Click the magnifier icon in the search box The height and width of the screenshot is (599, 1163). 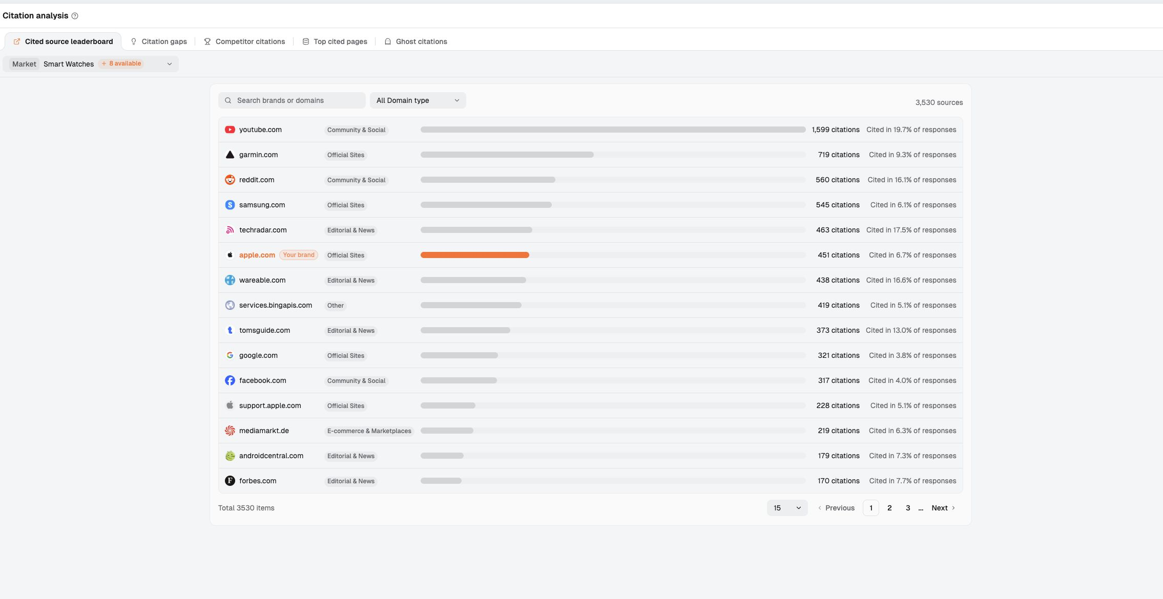click(x=228, y=100)
